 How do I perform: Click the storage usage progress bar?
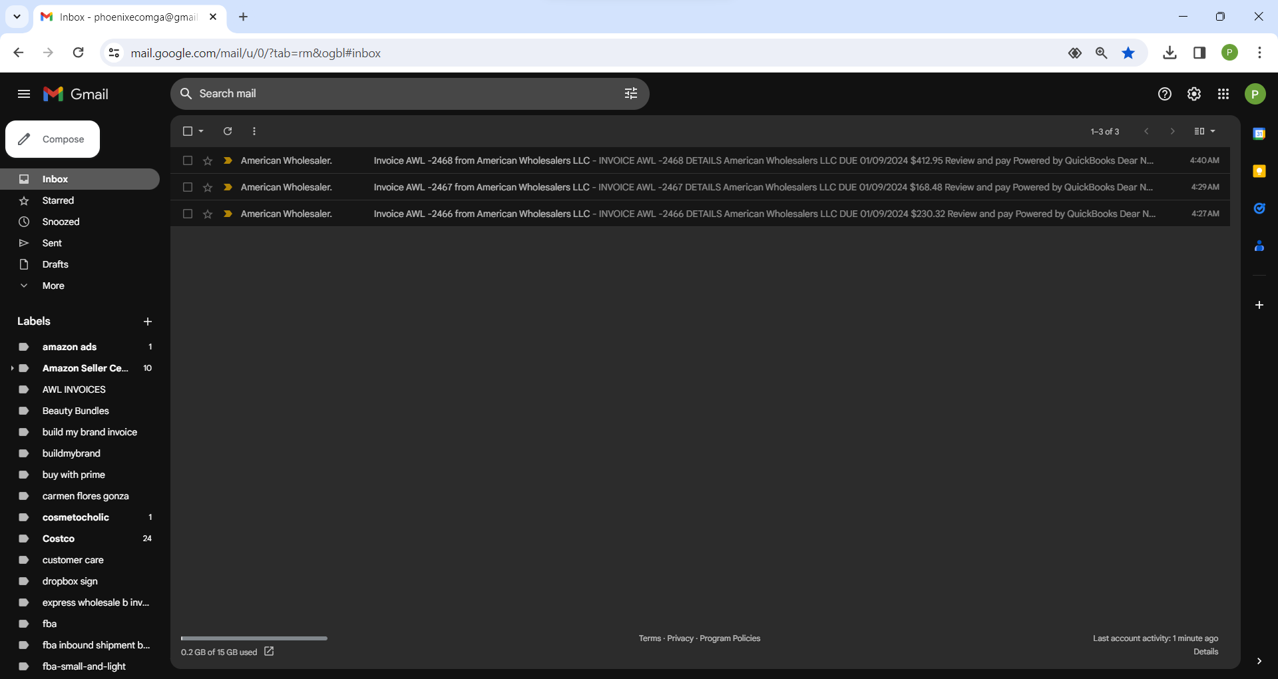point(254,638)
